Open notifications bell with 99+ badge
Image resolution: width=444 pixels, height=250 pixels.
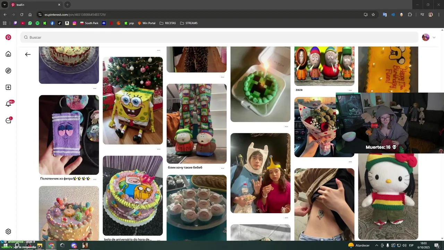pos(8,104)
